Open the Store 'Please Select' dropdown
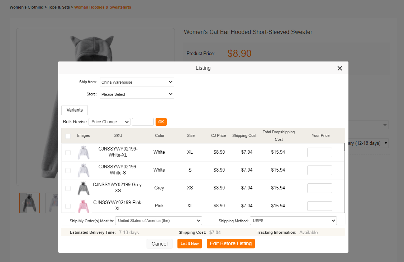The width and height of the screenshot is (404, 262). tap(137, 94)
